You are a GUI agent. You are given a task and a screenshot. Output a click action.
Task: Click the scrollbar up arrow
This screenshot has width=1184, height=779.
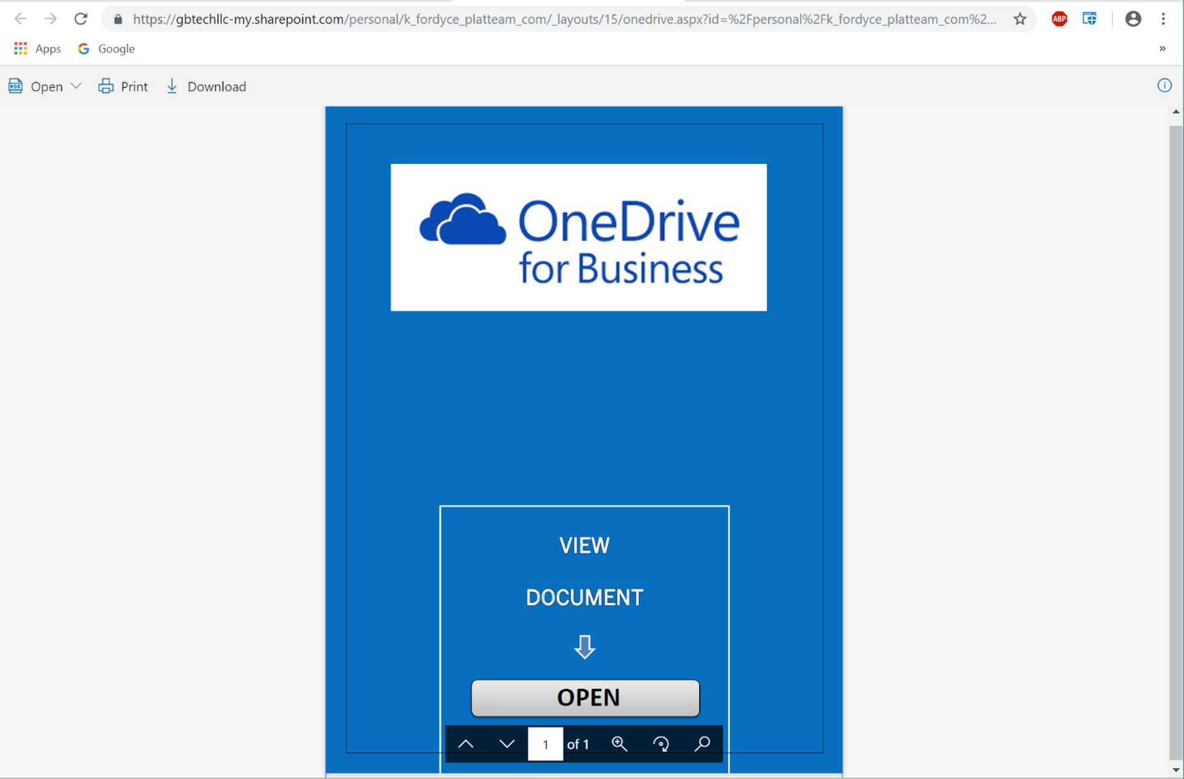pos(1176,112)
